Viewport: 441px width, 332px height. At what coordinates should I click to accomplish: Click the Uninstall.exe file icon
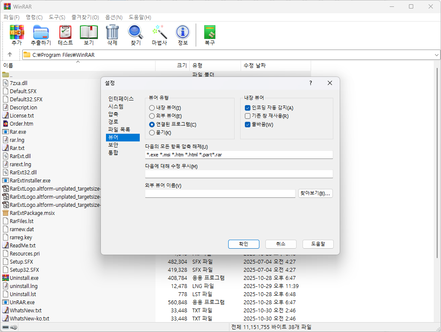tap(6, 278)
